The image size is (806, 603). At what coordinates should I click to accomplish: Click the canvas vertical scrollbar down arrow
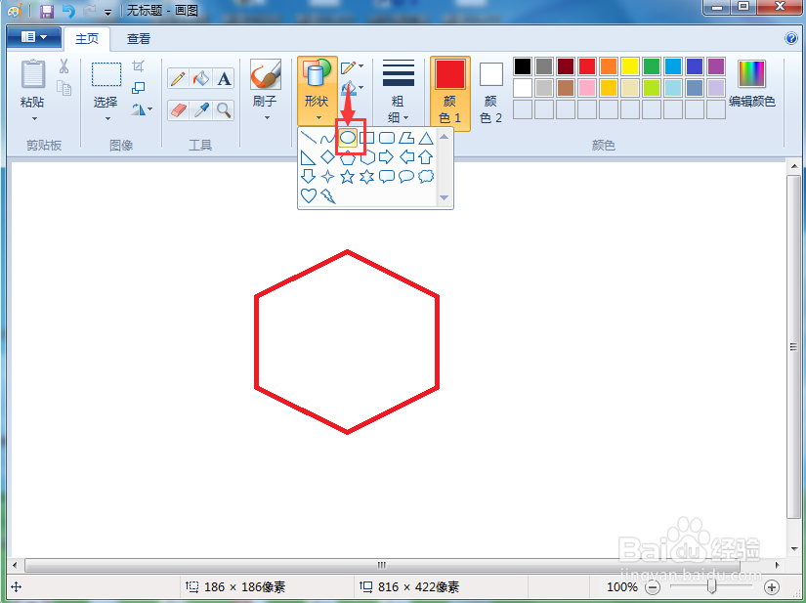[794, 549]
